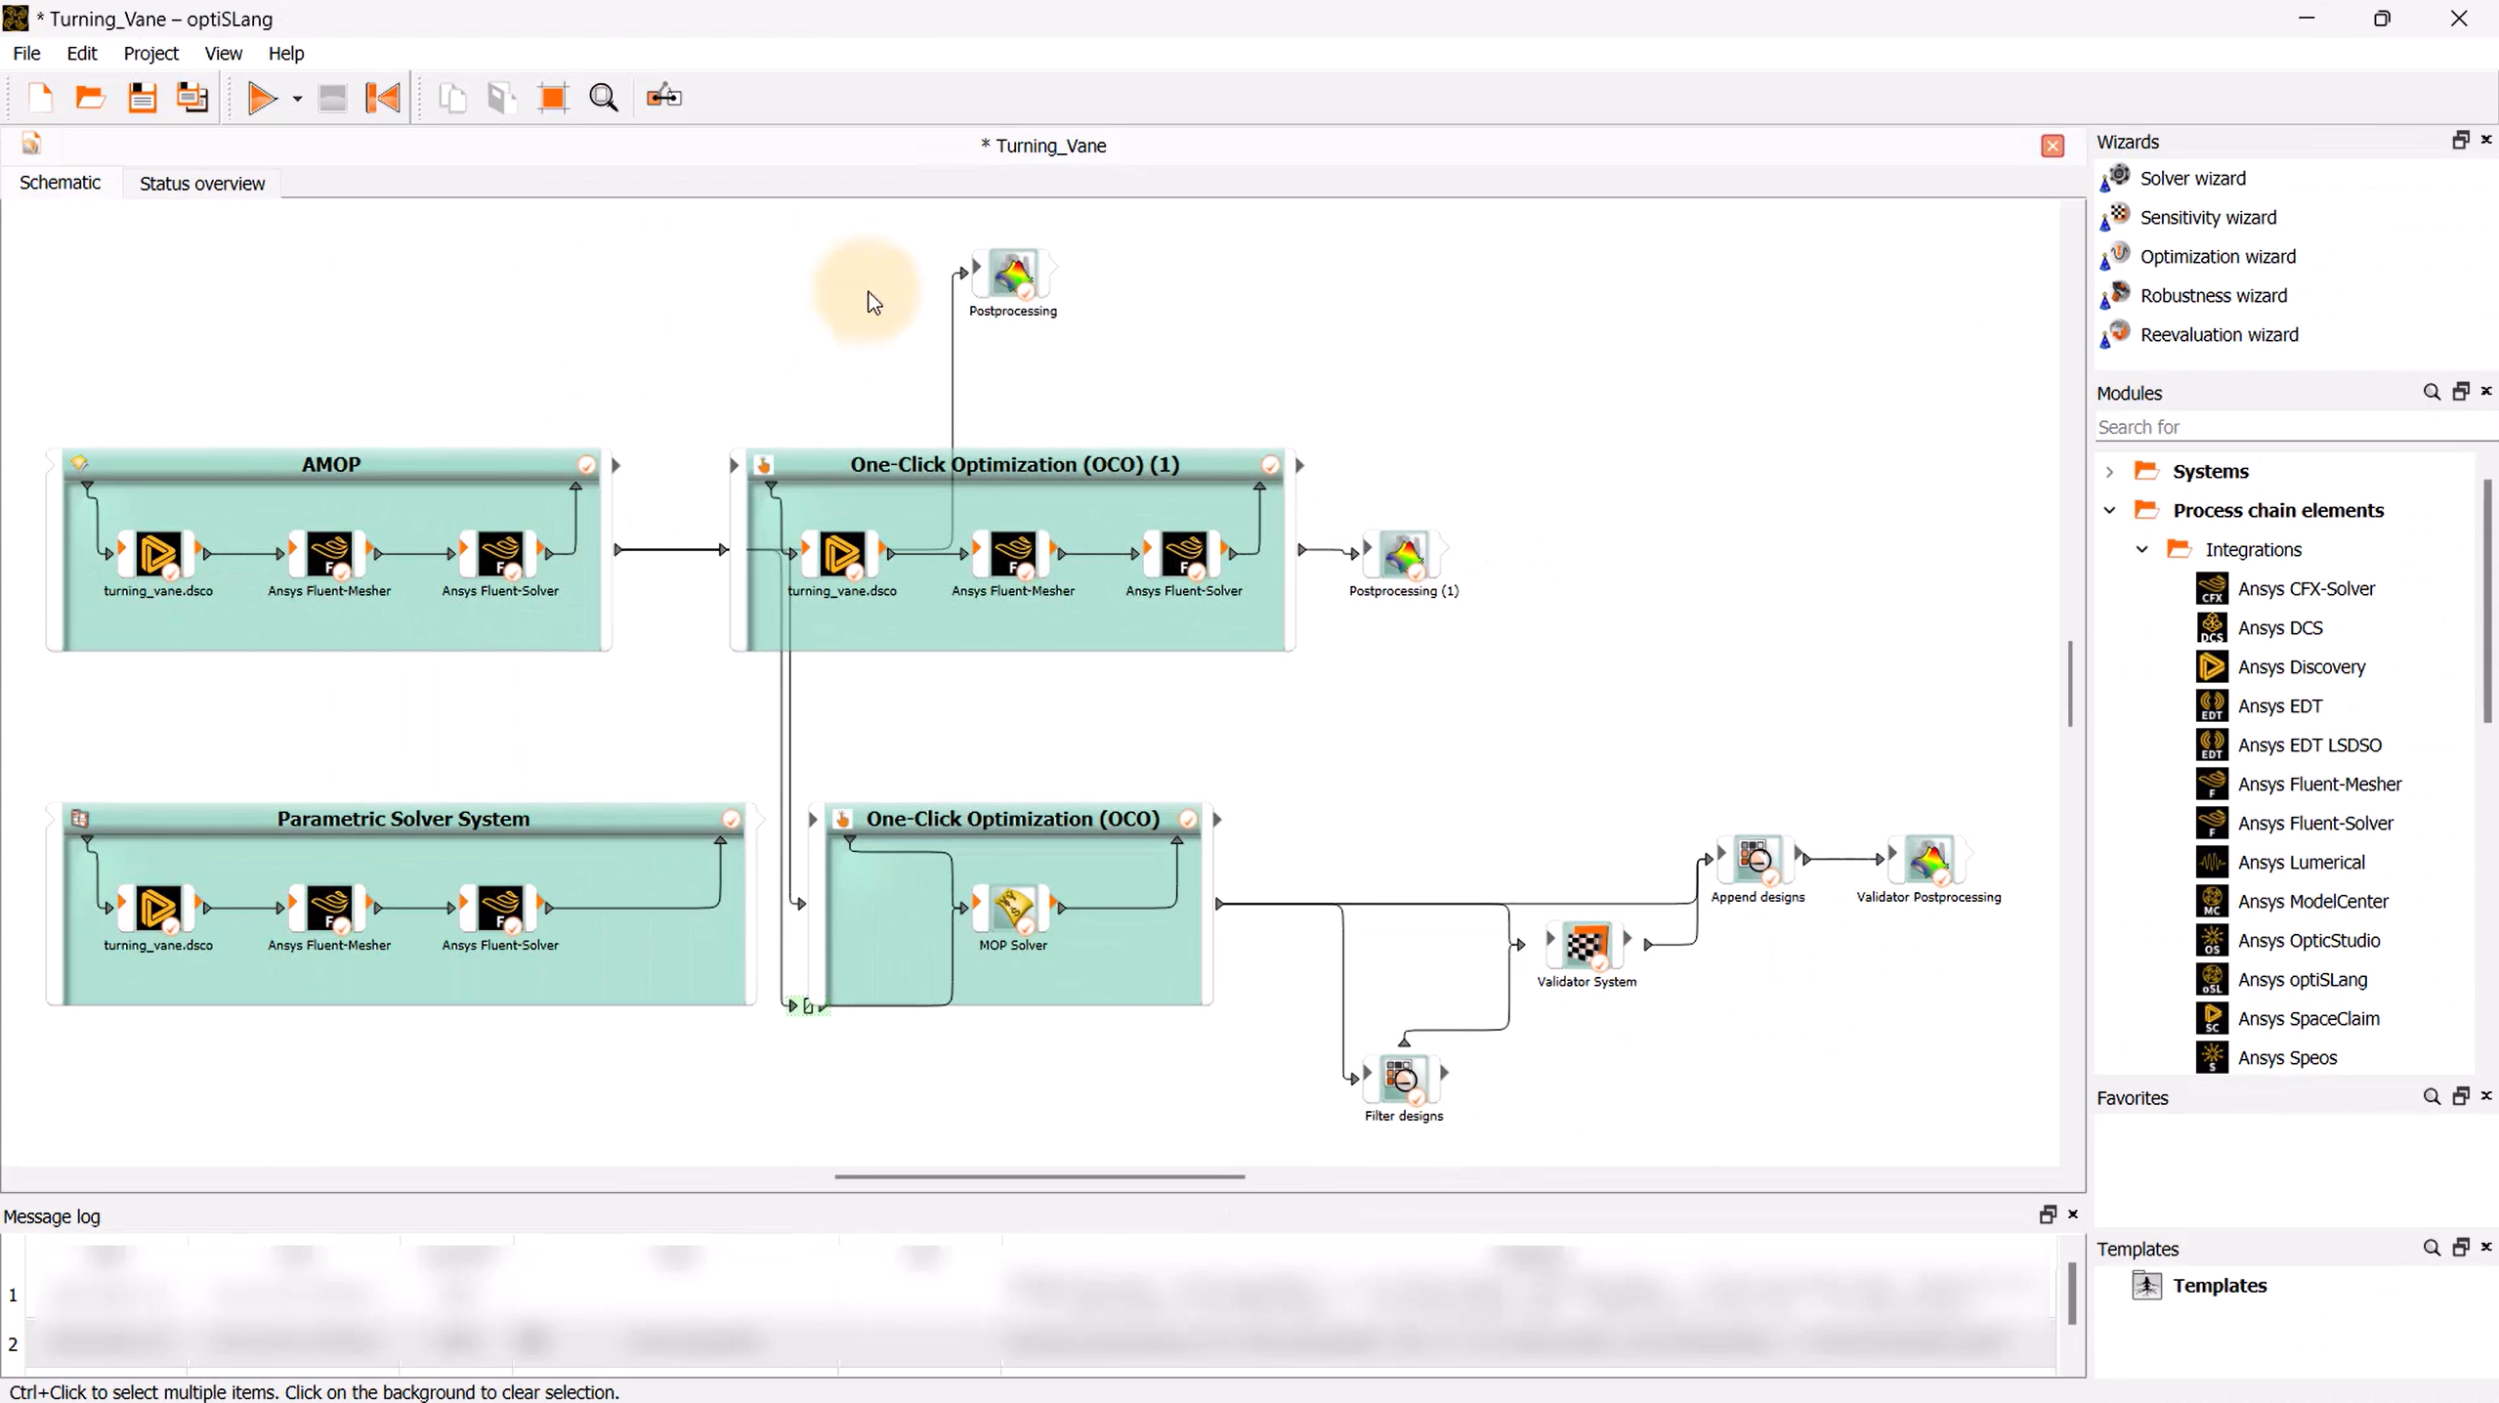Click the Parametric Solver System title bar
The image size is (2499, 1403).
click(403, 819)
